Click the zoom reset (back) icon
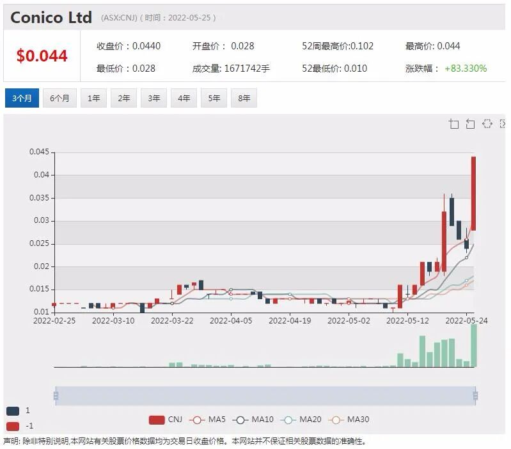Screen dimensions: 511x449 [x=470, y=124]
